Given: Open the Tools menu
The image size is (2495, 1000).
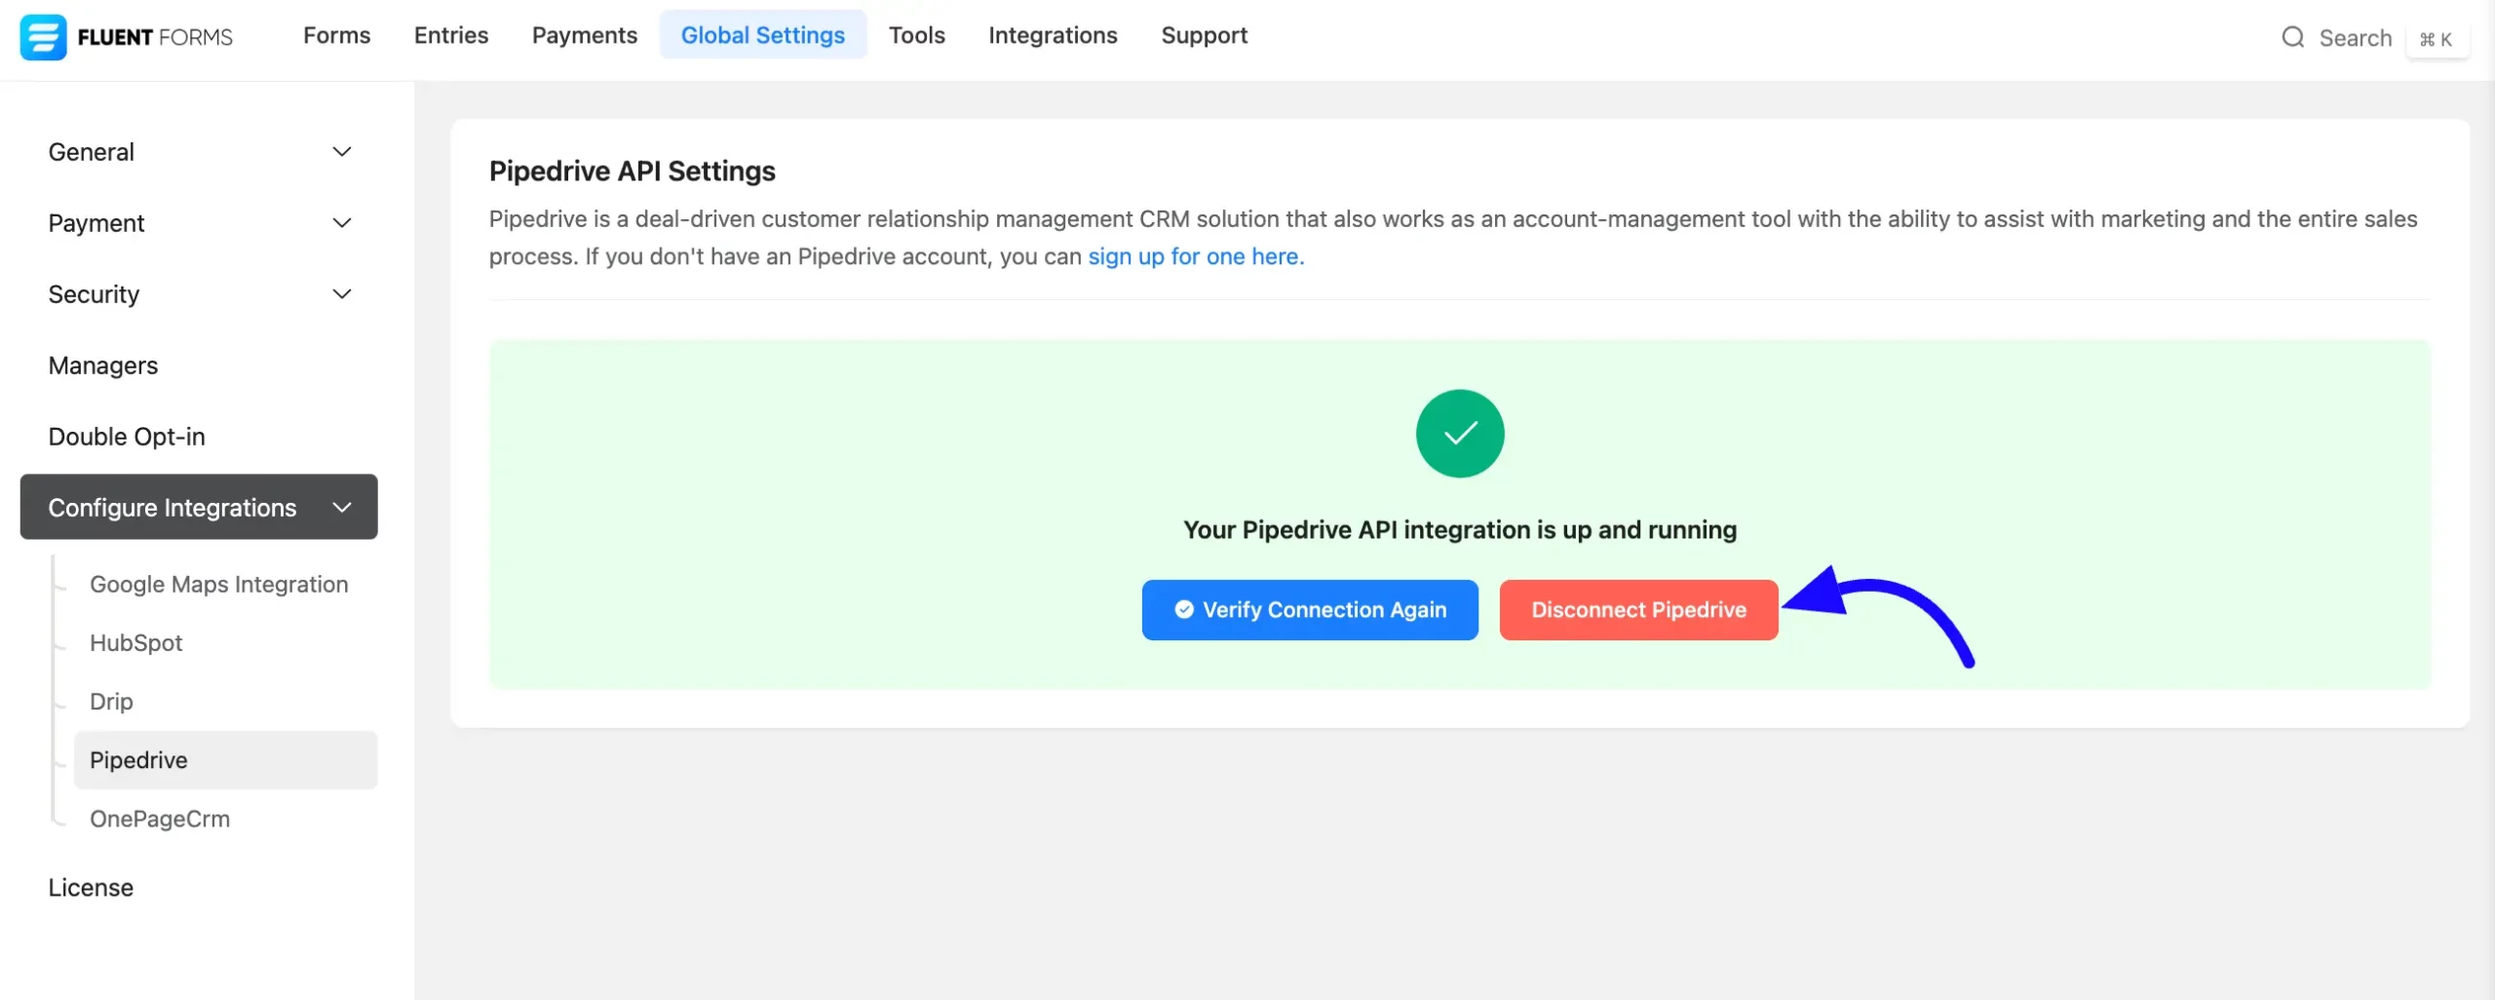Looking at the screenshot, I should point(917,35).
